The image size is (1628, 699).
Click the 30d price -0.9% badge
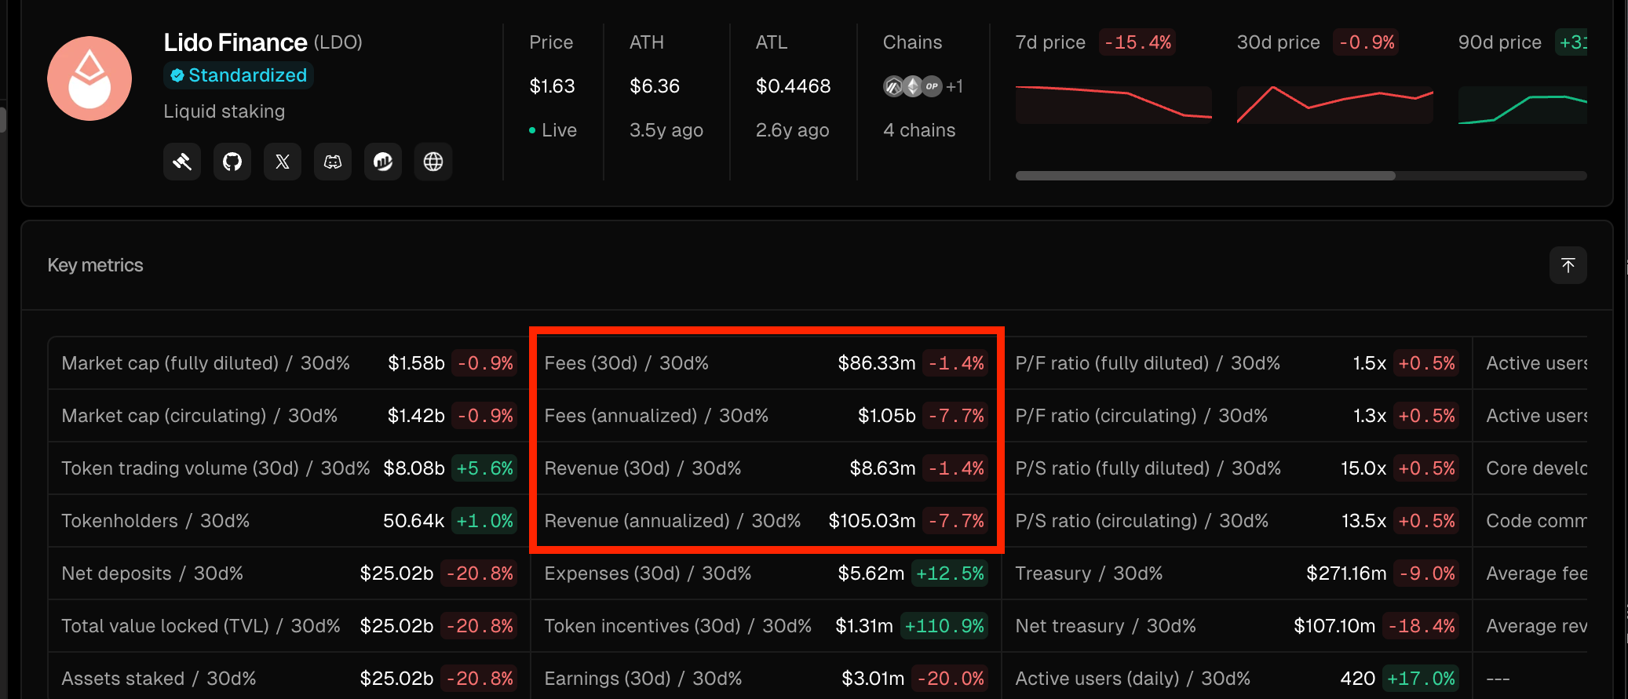[x=1366, y=42]
